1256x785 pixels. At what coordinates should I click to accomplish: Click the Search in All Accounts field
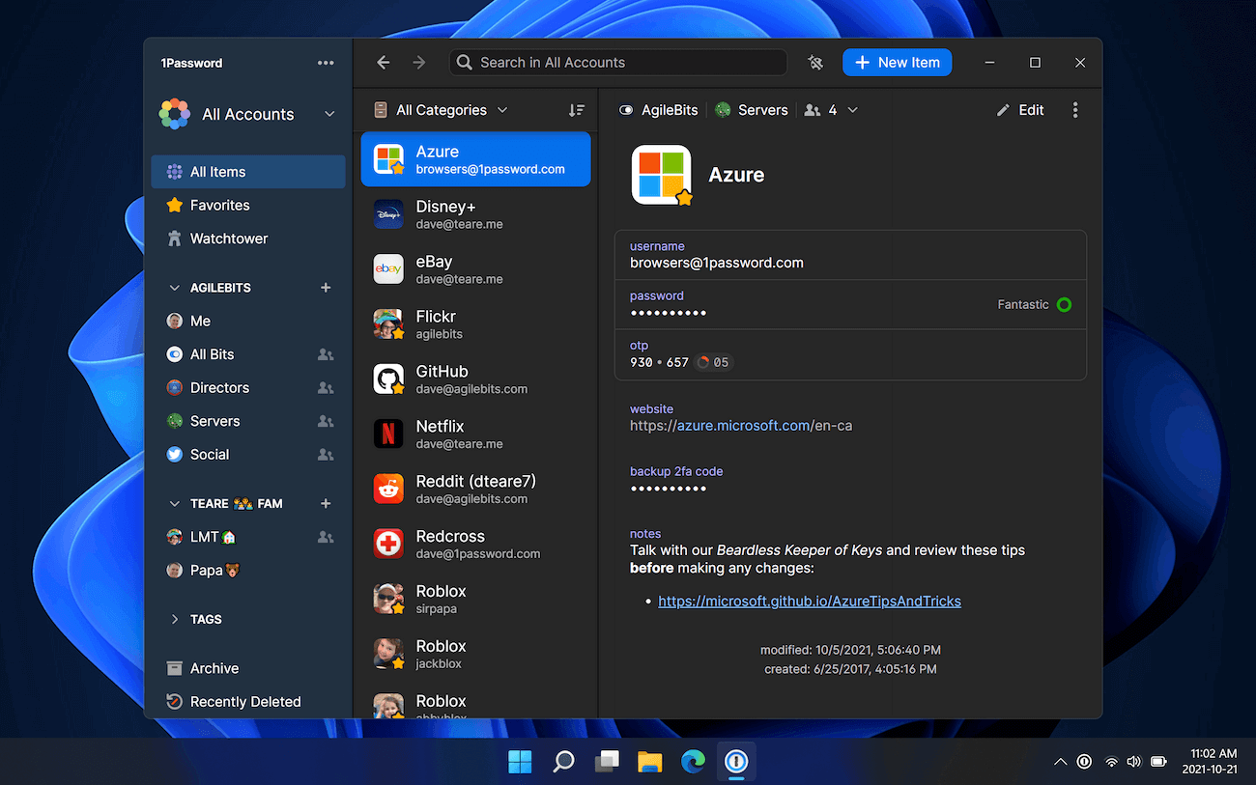tap(618, 62)
